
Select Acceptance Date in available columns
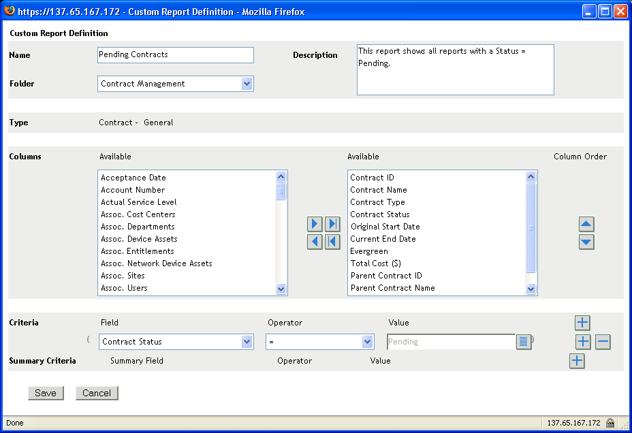point(133,178)
